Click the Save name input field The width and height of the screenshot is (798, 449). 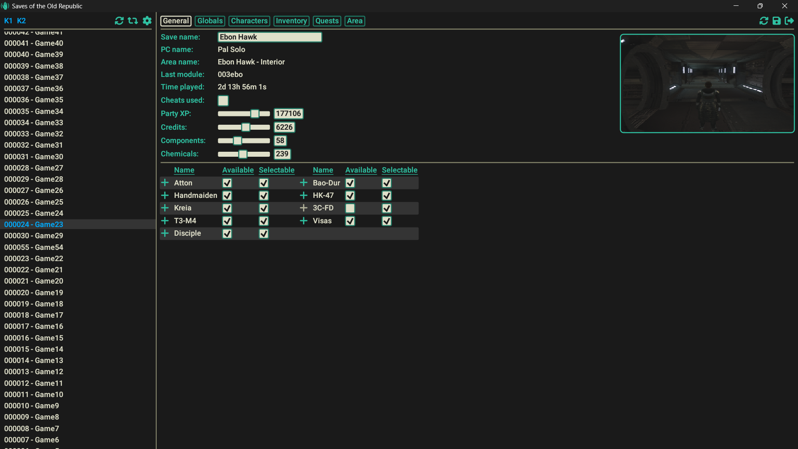pyautogui.click(x=270, y=37)
